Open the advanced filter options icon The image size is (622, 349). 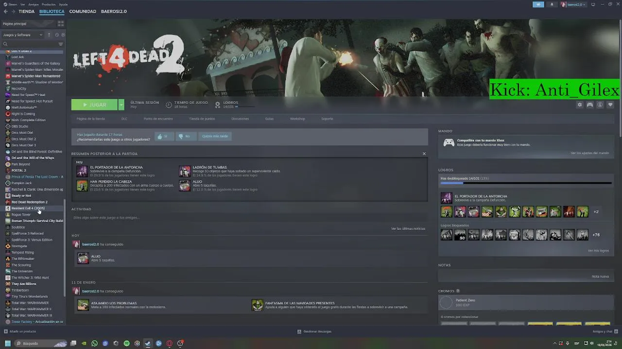tap(61, 44)
